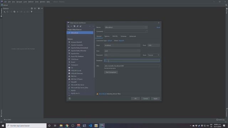Click the search magnifier at top right of the IDE
This screenshot has width=228, height=128.
click(x=226, y=5)
